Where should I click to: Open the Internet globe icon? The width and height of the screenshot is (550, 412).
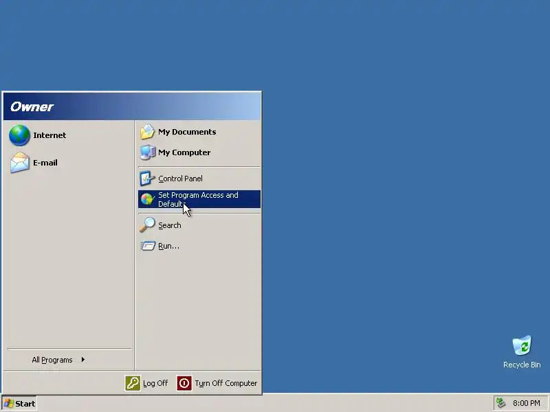(20, 135)
